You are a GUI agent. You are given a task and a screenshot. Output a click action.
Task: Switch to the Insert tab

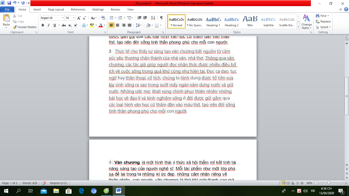pyautogui.click(x=37, y=10)
